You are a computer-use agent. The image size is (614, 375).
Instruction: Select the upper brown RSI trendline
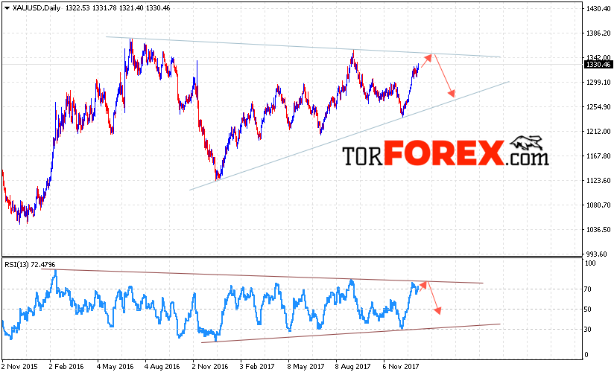tap(262, 276)
